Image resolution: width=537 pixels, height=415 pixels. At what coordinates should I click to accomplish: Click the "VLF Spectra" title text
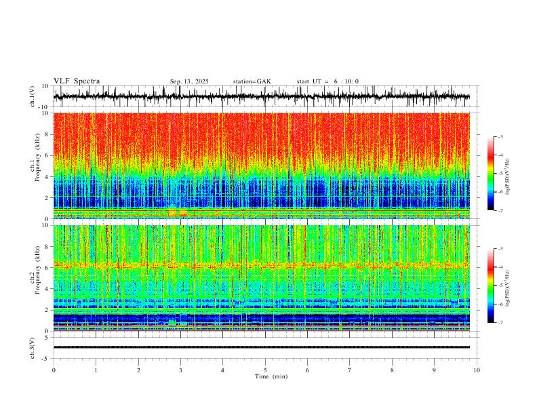tap(77, 81)
